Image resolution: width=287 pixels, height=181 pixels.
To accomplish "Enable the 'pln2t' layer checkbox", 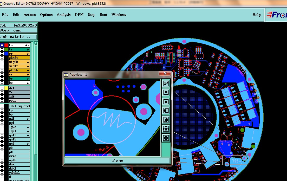I will [x=2, y=58].
